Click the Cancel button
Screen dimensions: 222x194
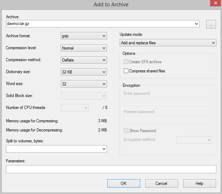click(161, 183)
